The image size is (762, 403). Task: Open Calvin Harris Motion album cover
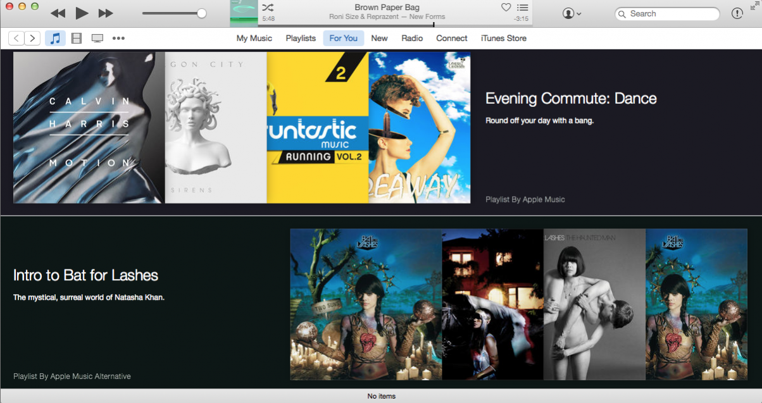pos(89,128)
